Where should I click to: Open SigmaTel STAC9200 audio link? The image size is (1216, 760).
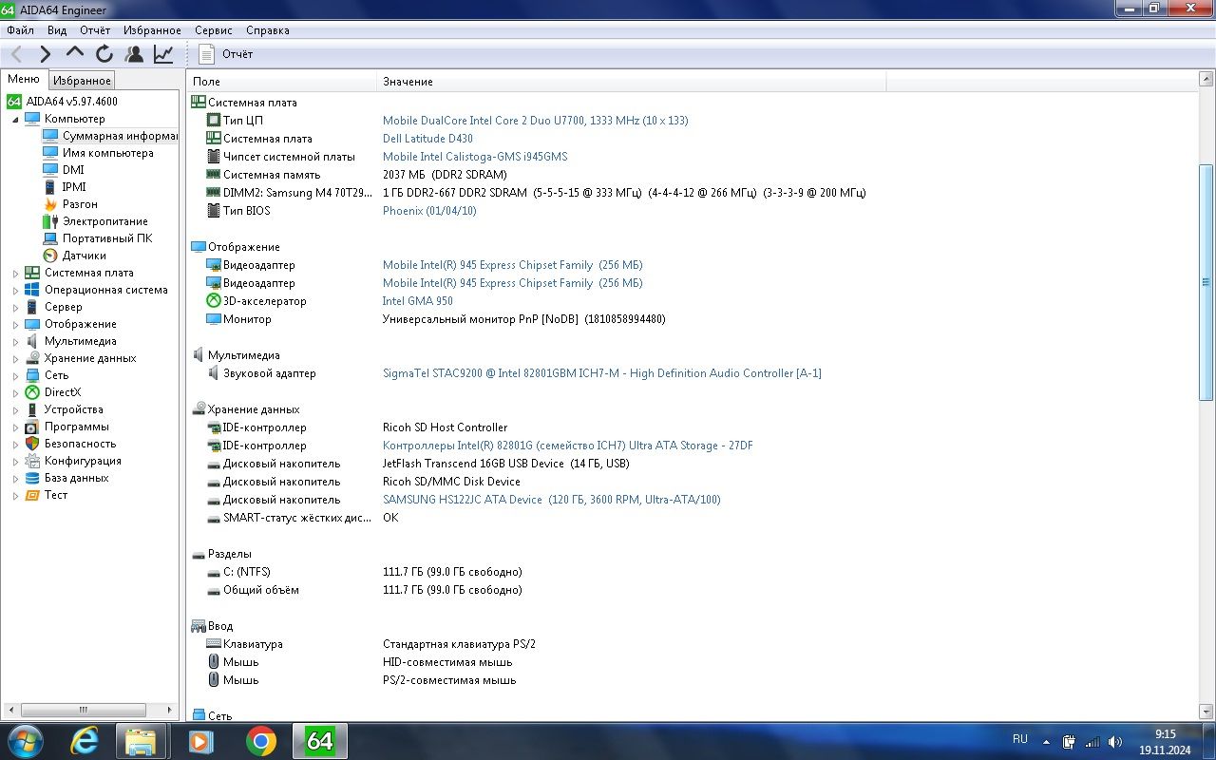(x=602, y=373)
